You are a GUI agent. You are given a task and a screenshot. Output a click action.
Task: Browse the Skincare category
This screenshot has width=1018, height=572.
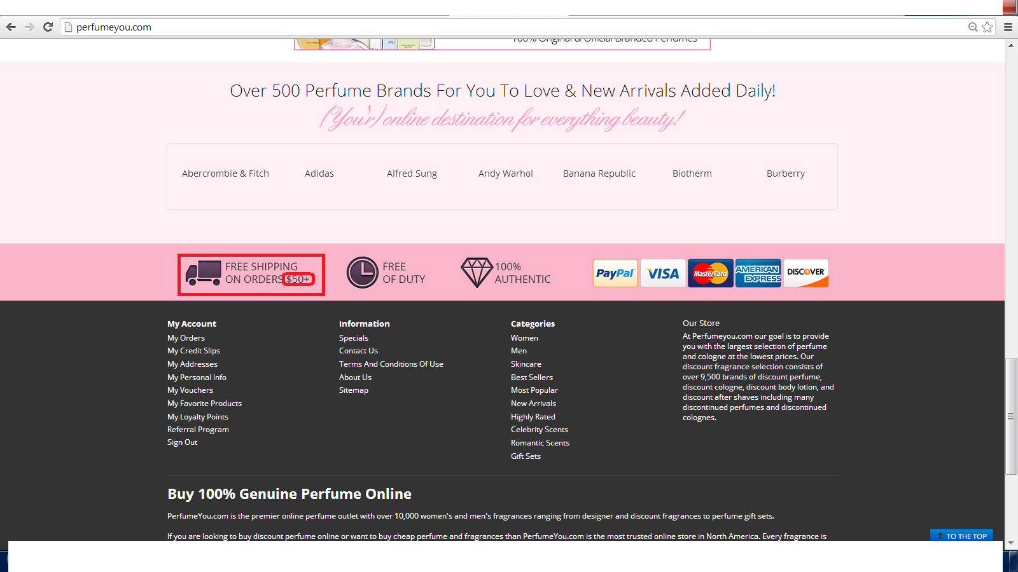[x=526, y=364]
